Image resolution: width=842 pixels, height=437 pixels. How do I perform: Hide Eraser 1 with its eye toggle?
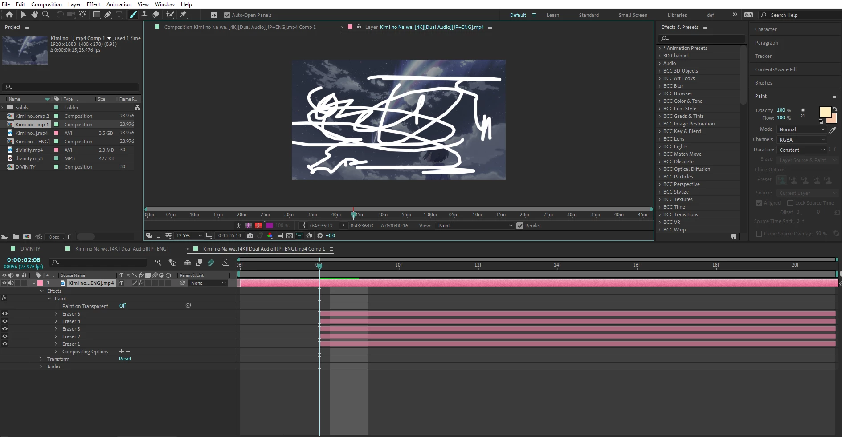[x=5, y=344]
